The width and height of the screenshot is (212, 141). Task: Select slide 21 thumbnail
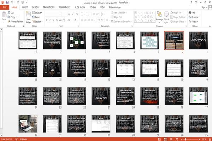(x=101, y=96)
